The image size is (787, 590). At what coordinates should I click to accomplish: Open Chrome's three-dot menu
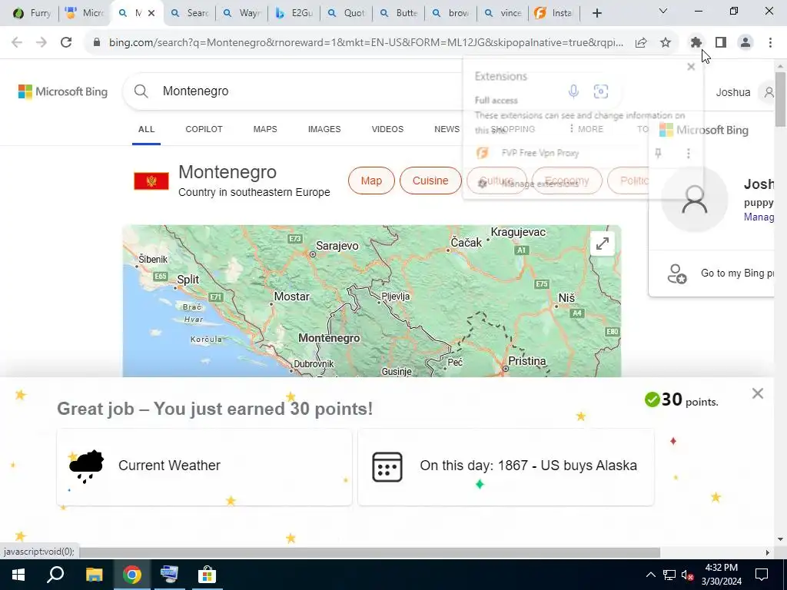[x=770, y=43]
